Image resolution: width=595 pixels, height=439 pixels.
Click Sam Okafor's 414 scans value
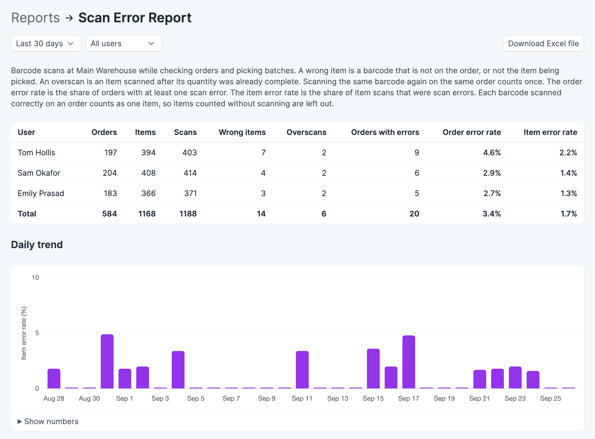(x=190, y=173)
